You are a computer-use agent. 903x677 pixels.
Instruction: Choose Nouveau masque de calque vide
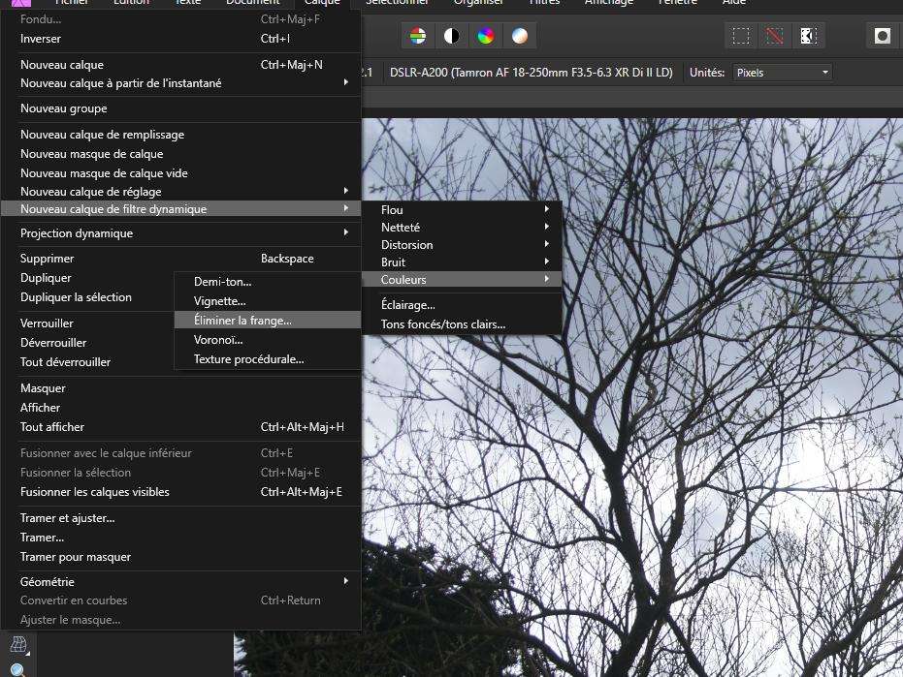click(x=181, y=173)
